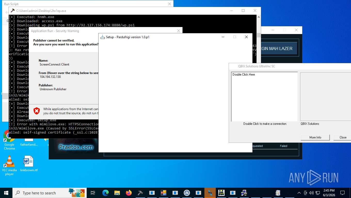Close the Setup Pardufrigi window

[x=246, y=37]
